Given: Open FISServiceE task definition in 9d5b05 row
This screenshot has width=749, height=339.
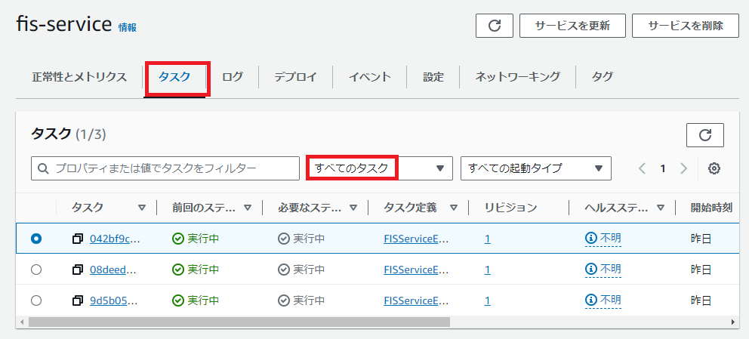Looking at the screenshot, I should (416, 300).
